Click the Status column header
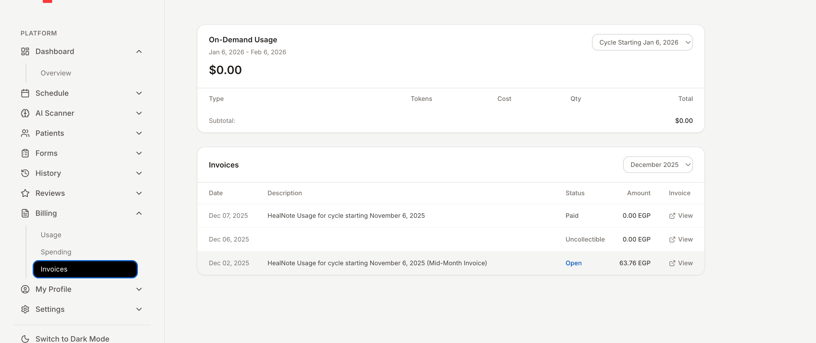This screenshot has width=816, height=343. (575, 193)
